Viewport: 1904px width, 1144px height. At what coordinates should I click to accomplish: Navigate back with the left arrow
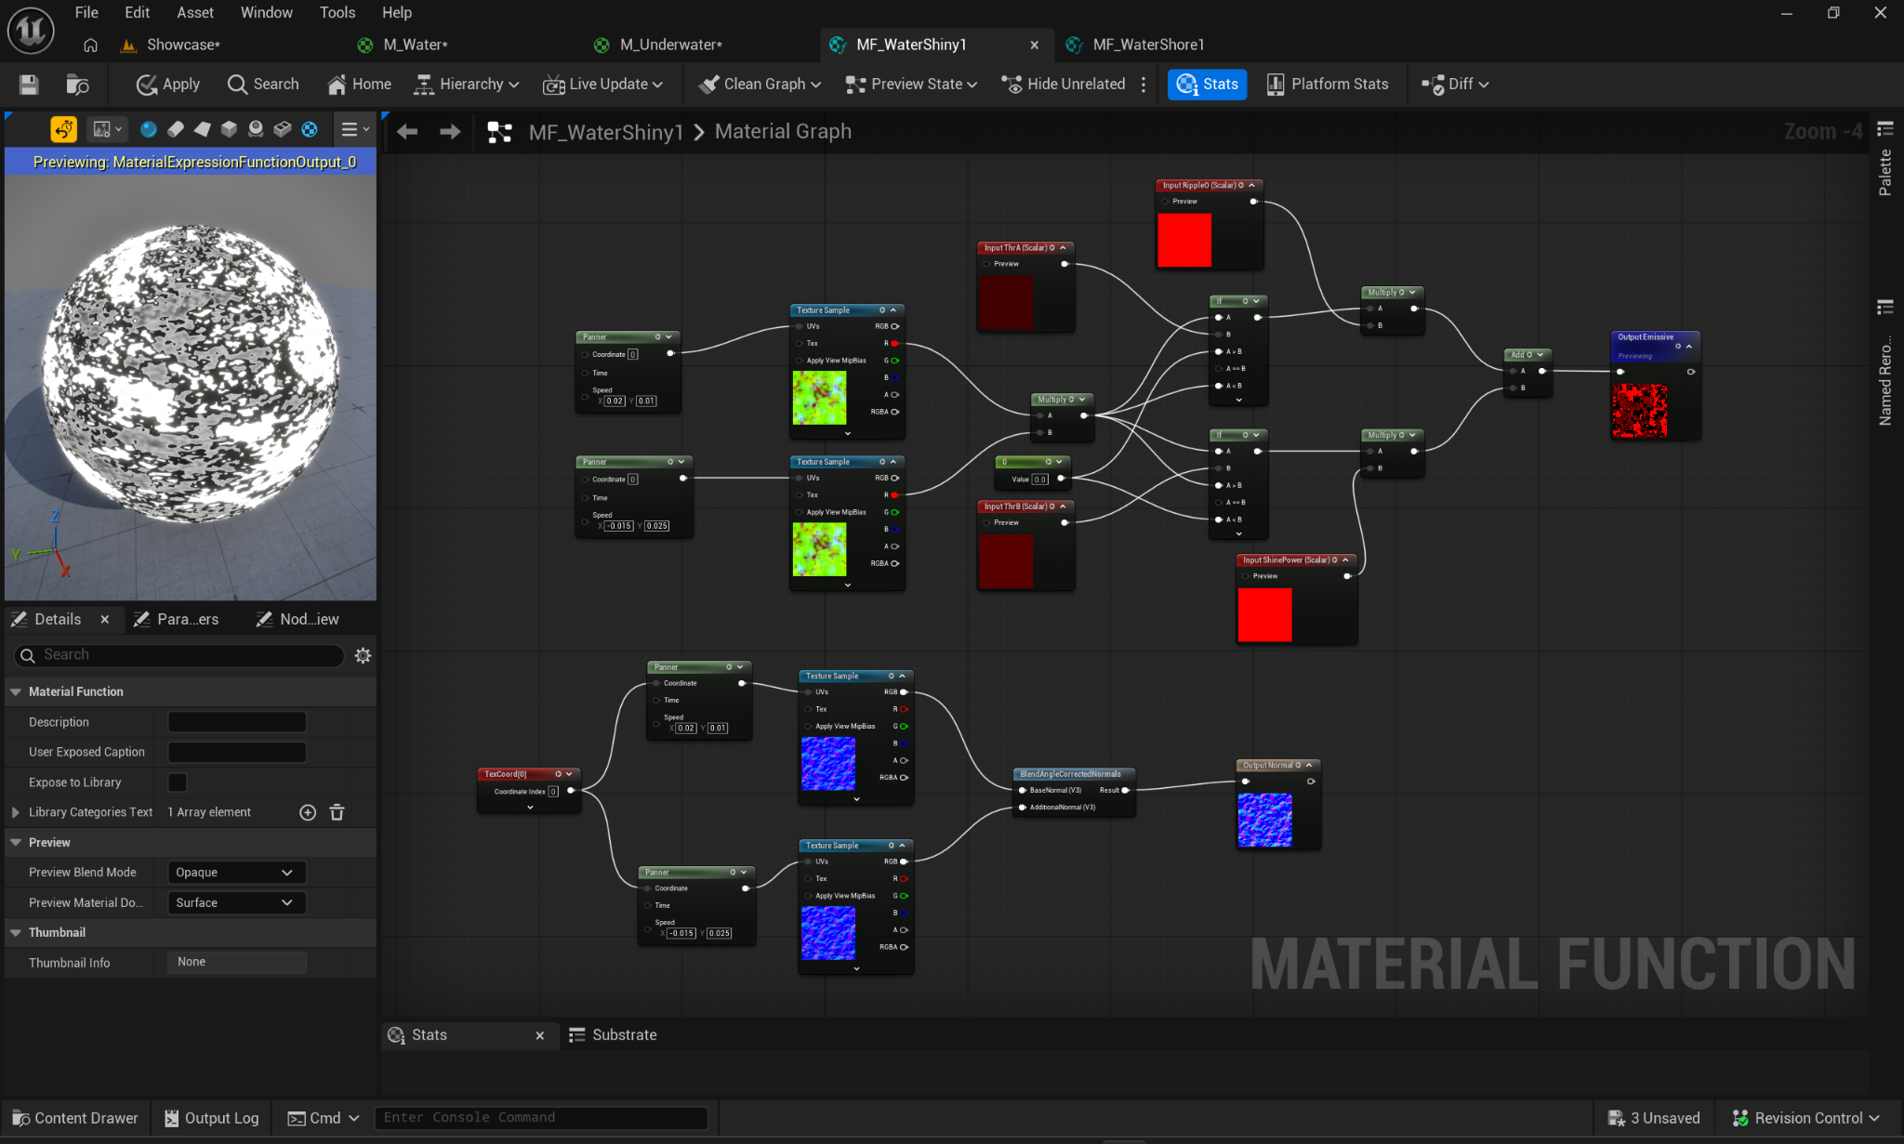point(407,132)
